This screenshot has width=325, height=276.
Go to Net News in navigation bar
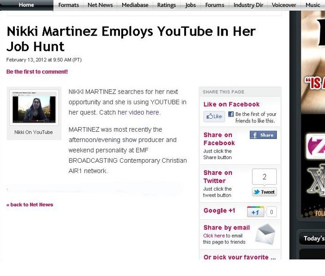[100, 5]
